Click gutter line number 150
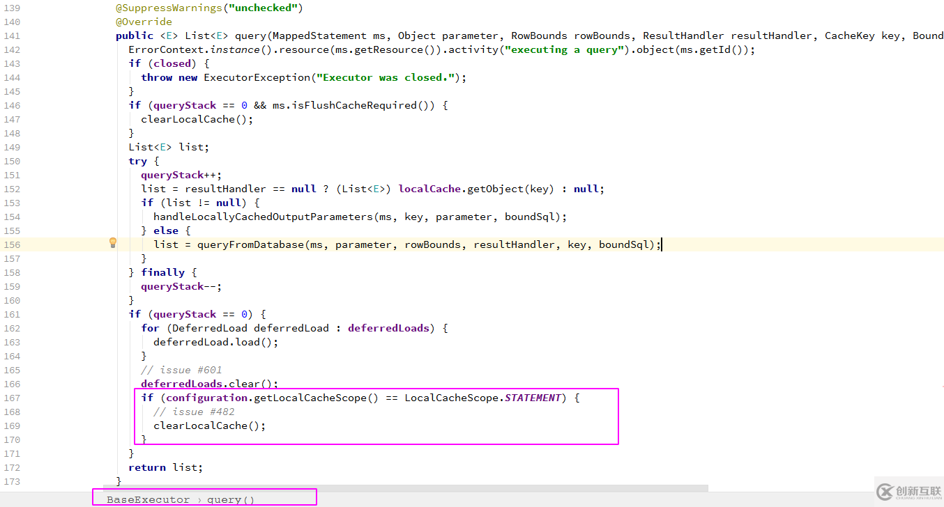Image resolution: width=944 pixels, height=507 pixels. 12,161
